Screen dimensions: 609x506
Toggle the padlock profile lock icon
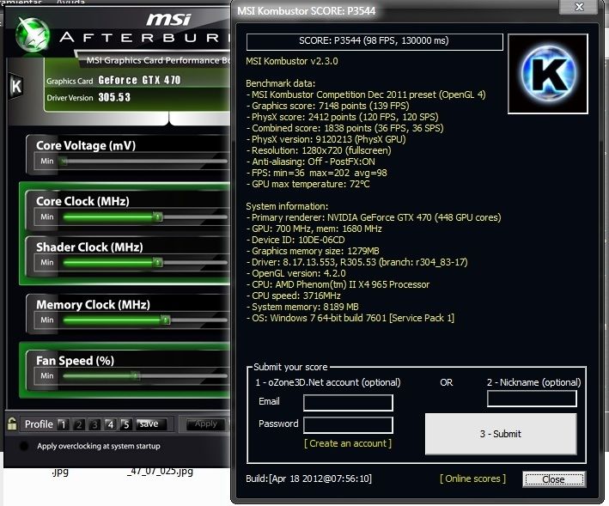12,424
